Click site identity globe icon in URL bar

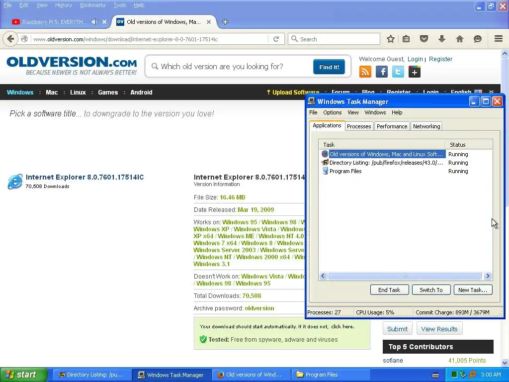(x=24, y=39)
